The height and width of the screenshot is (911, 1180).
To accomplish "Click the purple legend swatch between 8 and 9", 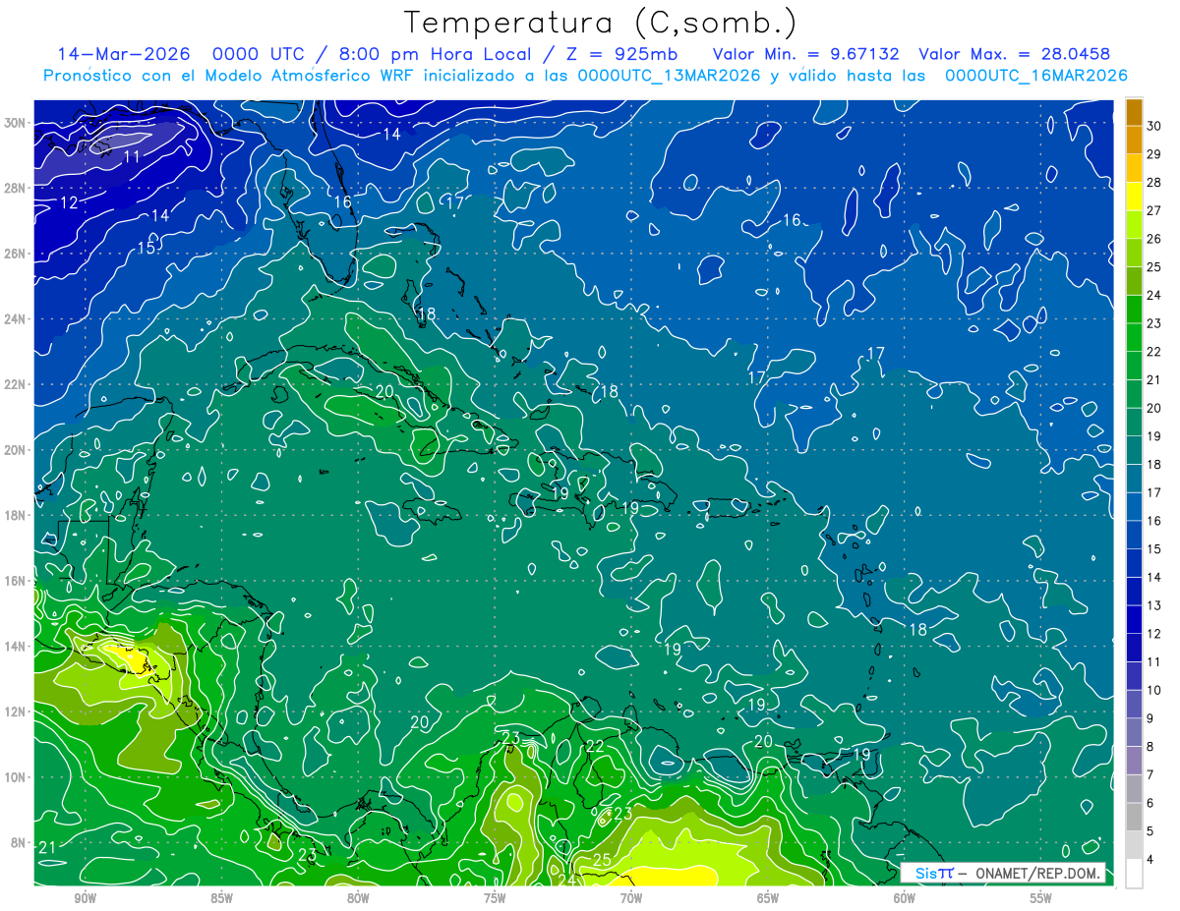I will click(x=1134, y=733).
